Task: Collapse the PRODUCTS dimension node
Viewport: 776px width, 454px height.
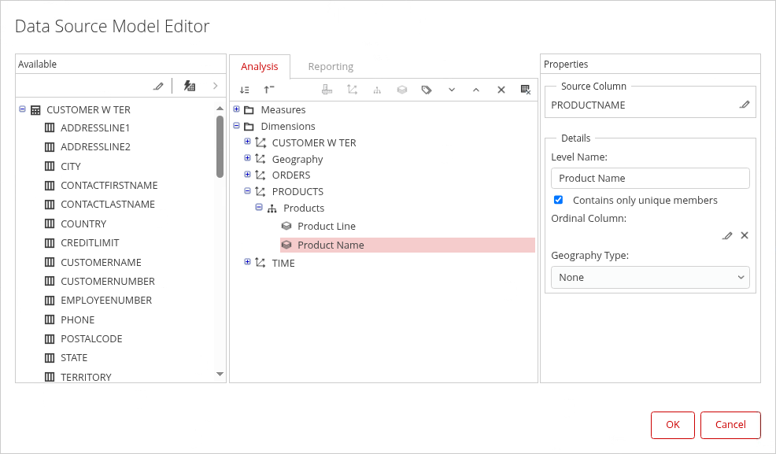Action: coord(248,191)
